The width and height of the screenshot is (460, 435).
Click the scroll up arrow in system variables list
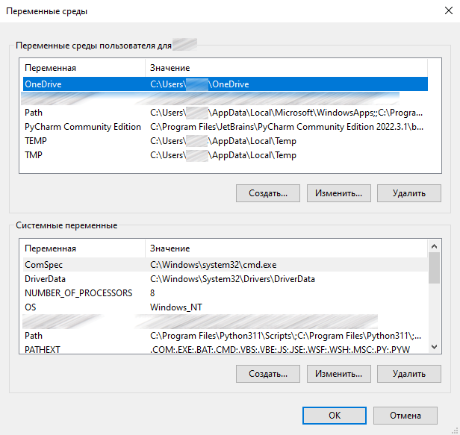click(x=434, y=247)
